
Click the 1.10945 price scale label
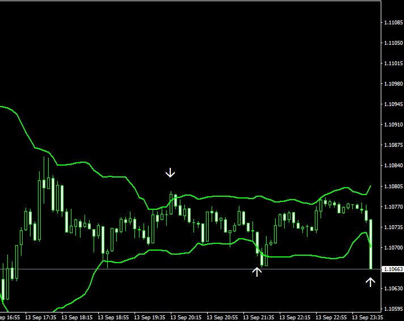[393, 104]
